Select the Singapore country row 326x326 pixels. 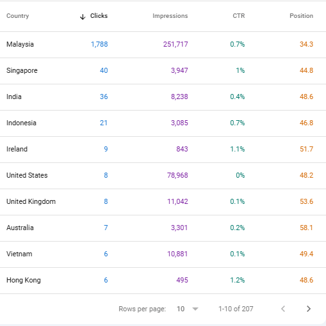(x=163, y=71)
